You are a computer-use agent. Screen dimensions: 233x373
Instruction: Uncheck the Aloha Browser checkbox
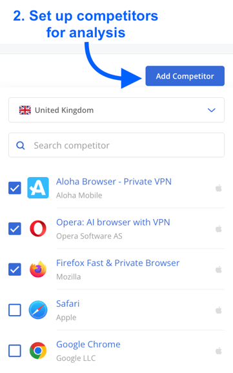[x=15, y=188]
